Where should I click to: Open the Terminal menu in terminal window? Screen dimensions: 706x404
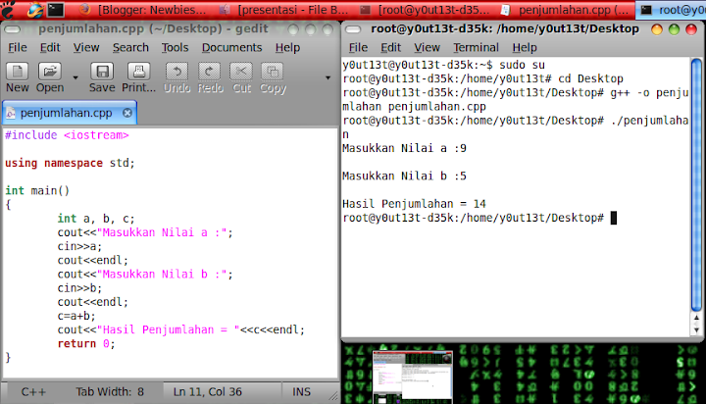(476, 47)
